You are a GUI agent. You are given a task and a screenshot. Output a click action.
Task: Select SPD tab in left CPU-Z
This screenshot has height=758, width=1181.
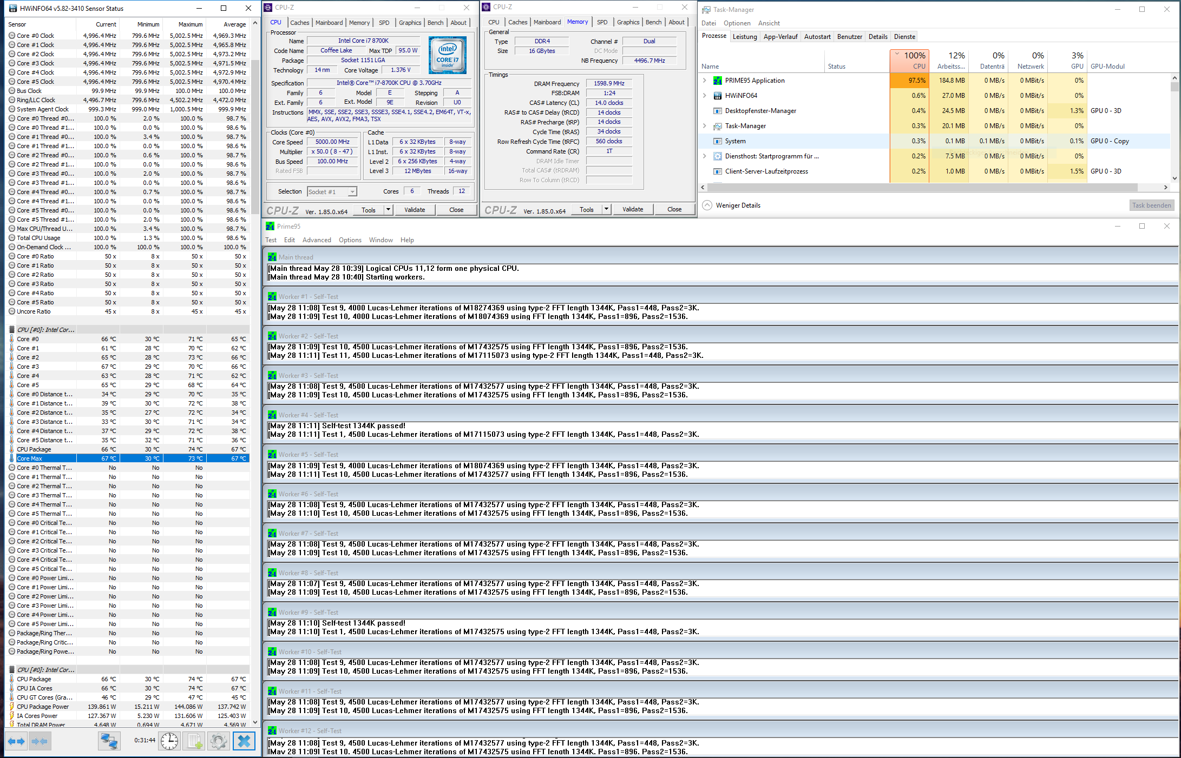coord(384,23)
